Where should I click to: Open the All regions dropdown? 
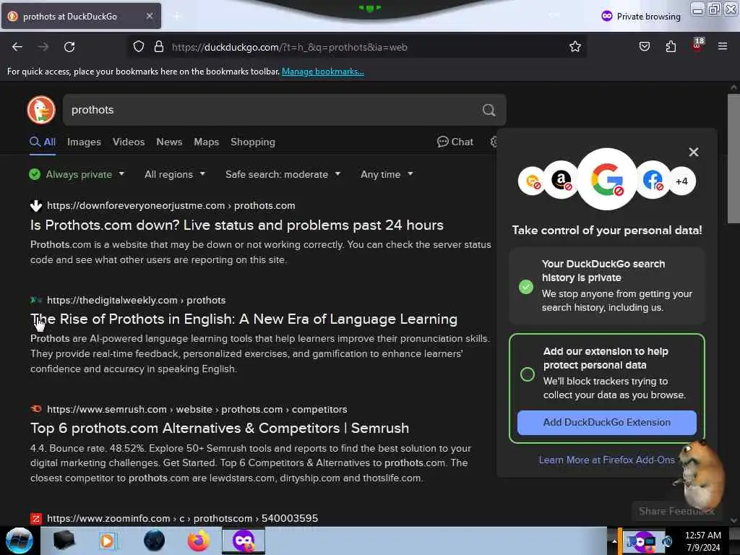pos(175,174)
